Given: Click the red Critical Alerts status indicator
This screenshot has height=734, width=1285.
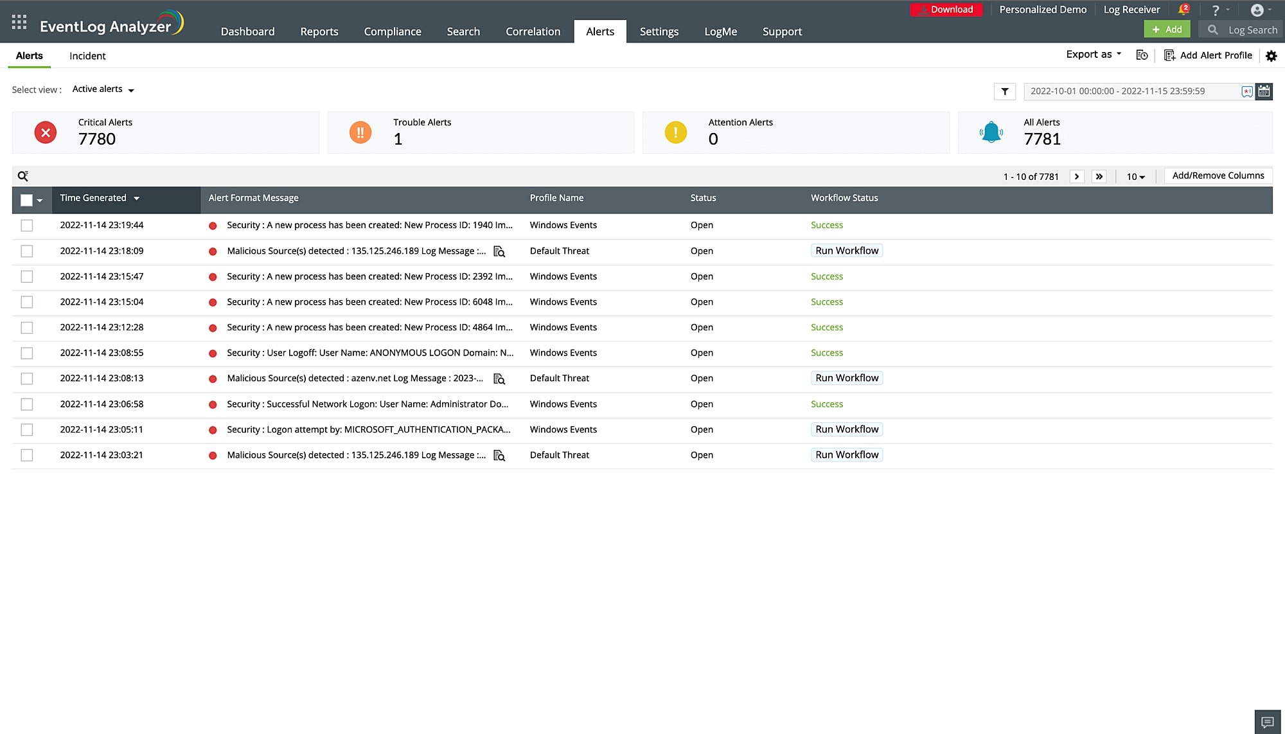Looking at the screenshot, I should 44,132.
